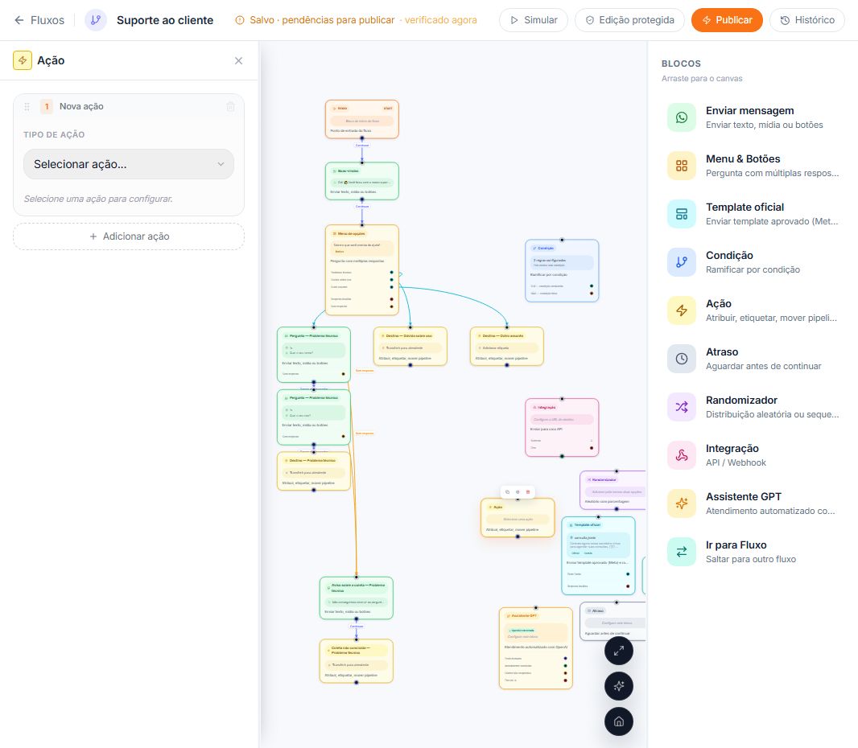858x748 pixels.
Task: Close the Ação configuration panel
Action: pos(238,60)
